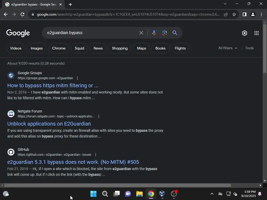Screen dimensions: 267x200
Task: Click the scroll right arrow
Action: pyautogui.click(x=260, y=185)
